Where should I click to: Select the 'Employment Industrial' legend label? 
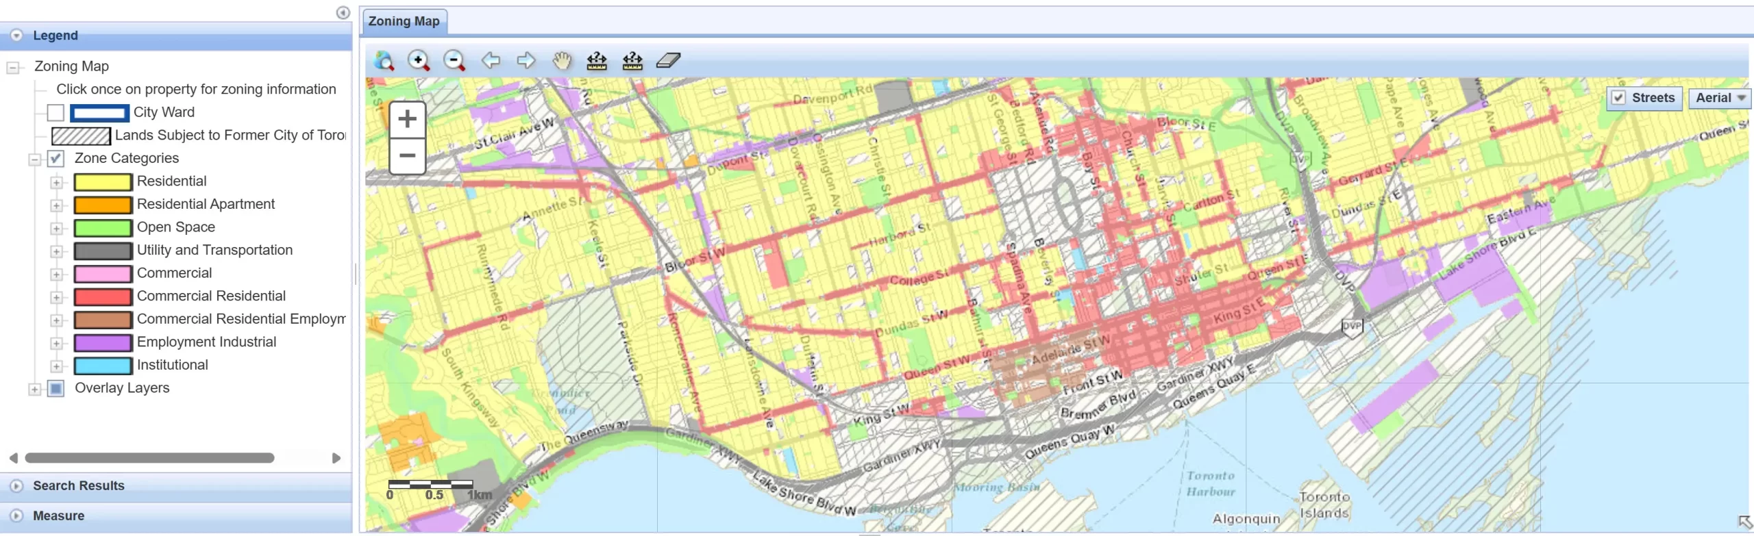point(206,342)
